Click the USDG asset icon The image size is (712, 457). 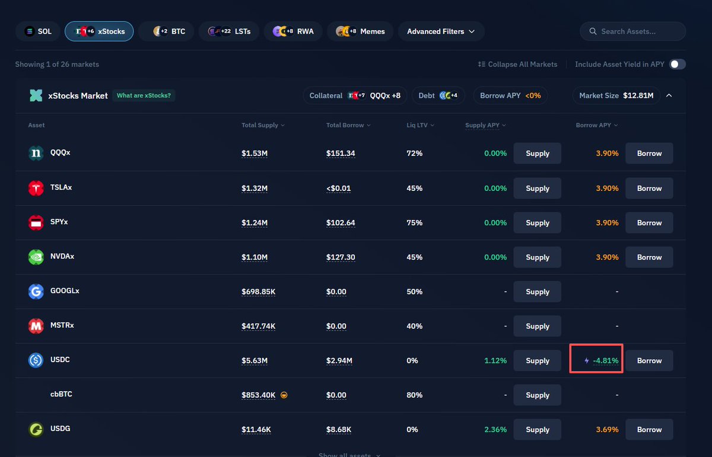[x=36, y=429]
